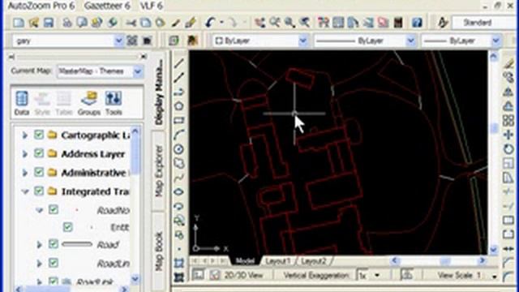The width and height of the screenshot is (519, 292).
Task: Select the Array modify tool
Action: click(x=508, y=120)
